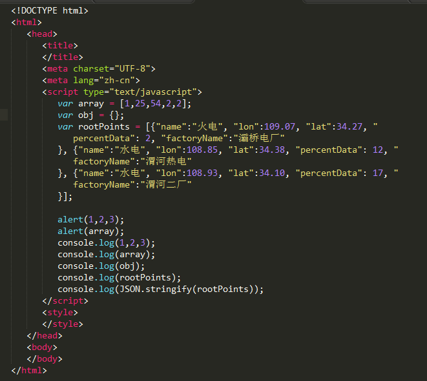Click the lat value 34.38
The height and width of the screenshot is (381, 427).
(x=272, y=150)
